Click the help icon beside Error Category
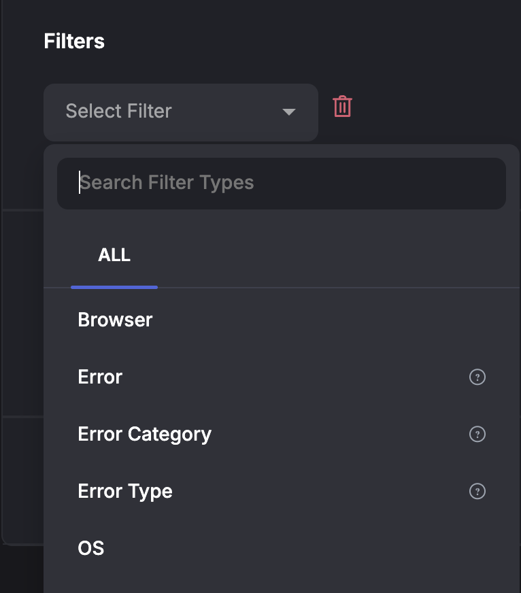The image size is (521, 593). click(477, 434)
